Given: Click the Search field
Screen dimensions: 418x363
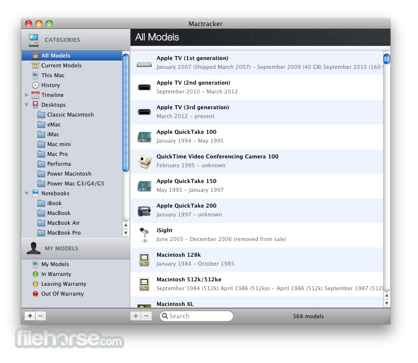Looking at the screenshot, I should point(196,316).
